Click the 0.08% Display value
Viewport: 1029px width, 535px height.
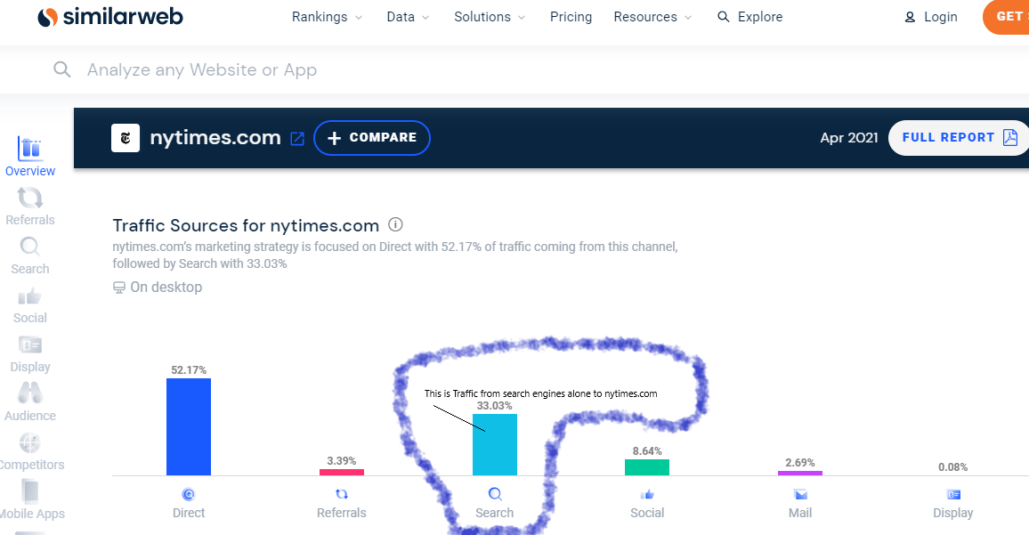(952, 467)
